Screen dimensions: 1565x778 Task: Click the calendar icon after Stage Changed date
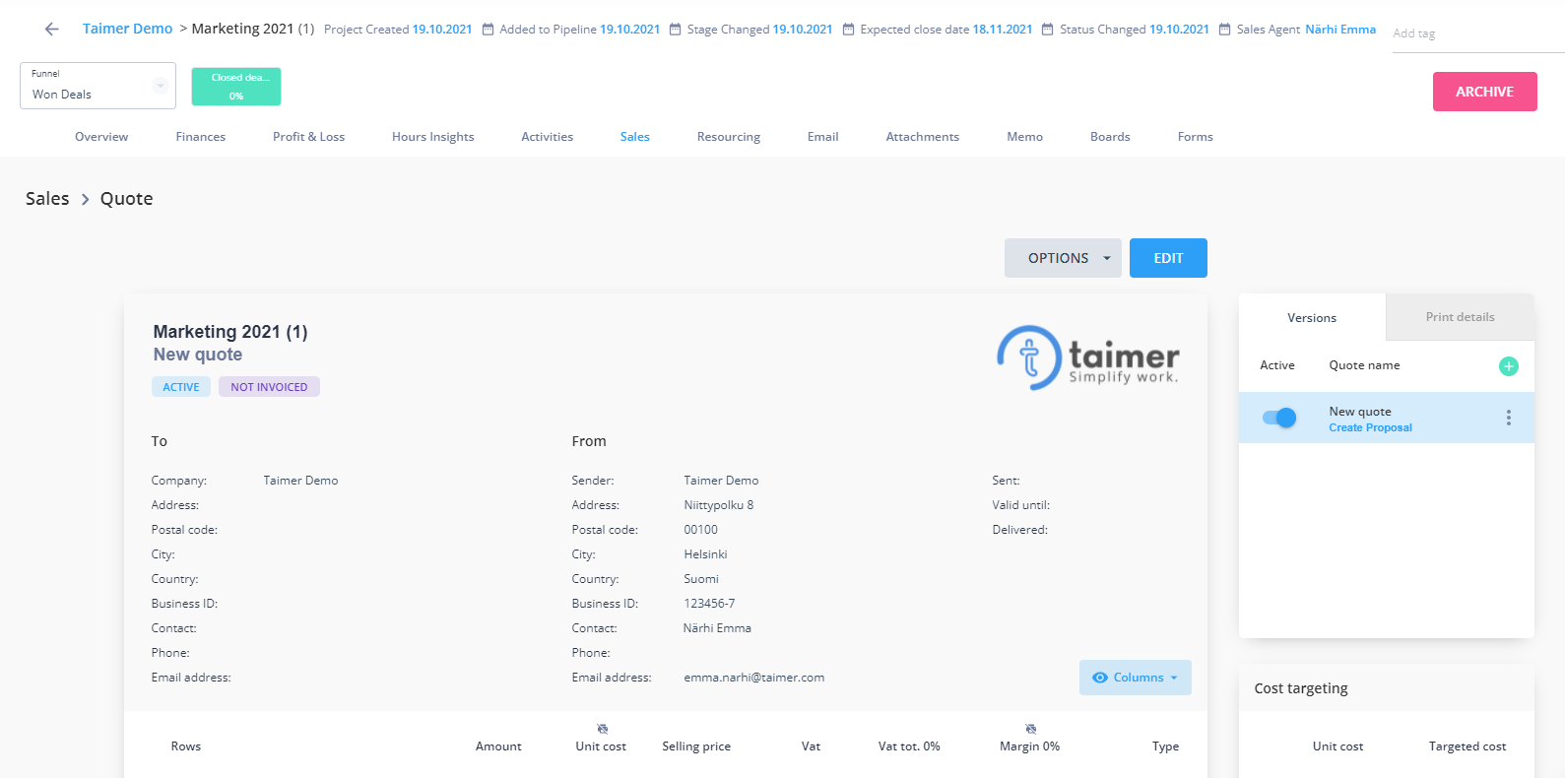pos(848,30)
